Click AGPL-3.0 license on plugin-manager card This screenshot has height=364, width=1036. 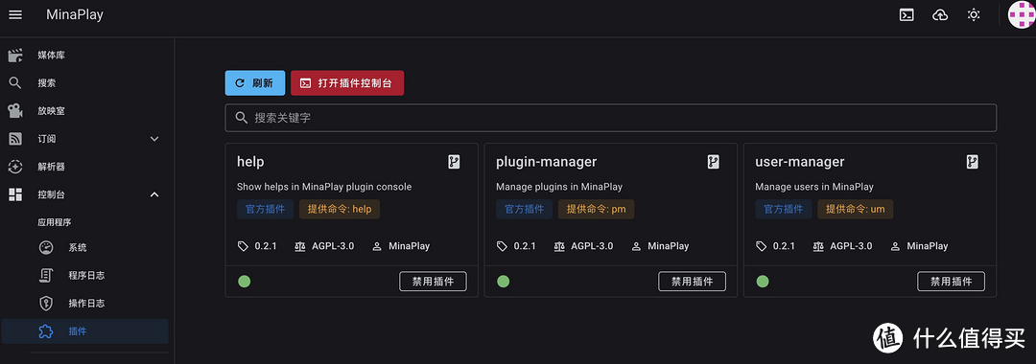tap(591, 246)
